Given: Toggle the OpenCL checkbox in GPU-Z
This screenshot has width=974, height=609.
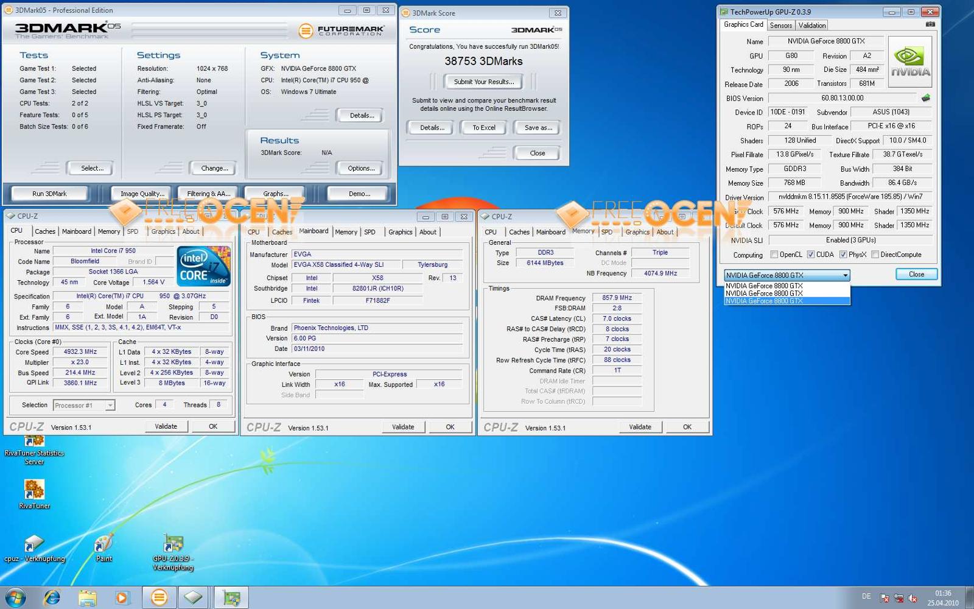Looking at the screenshot, I should pos(774,255).
